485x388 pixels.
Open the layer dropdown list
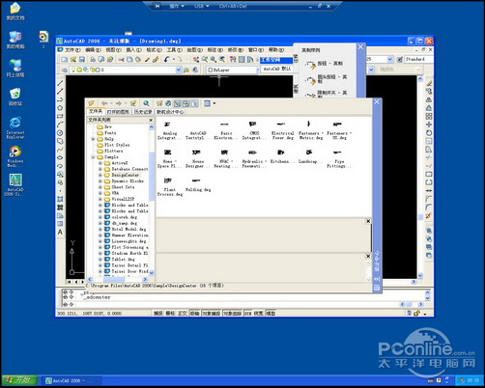(179, 69)
